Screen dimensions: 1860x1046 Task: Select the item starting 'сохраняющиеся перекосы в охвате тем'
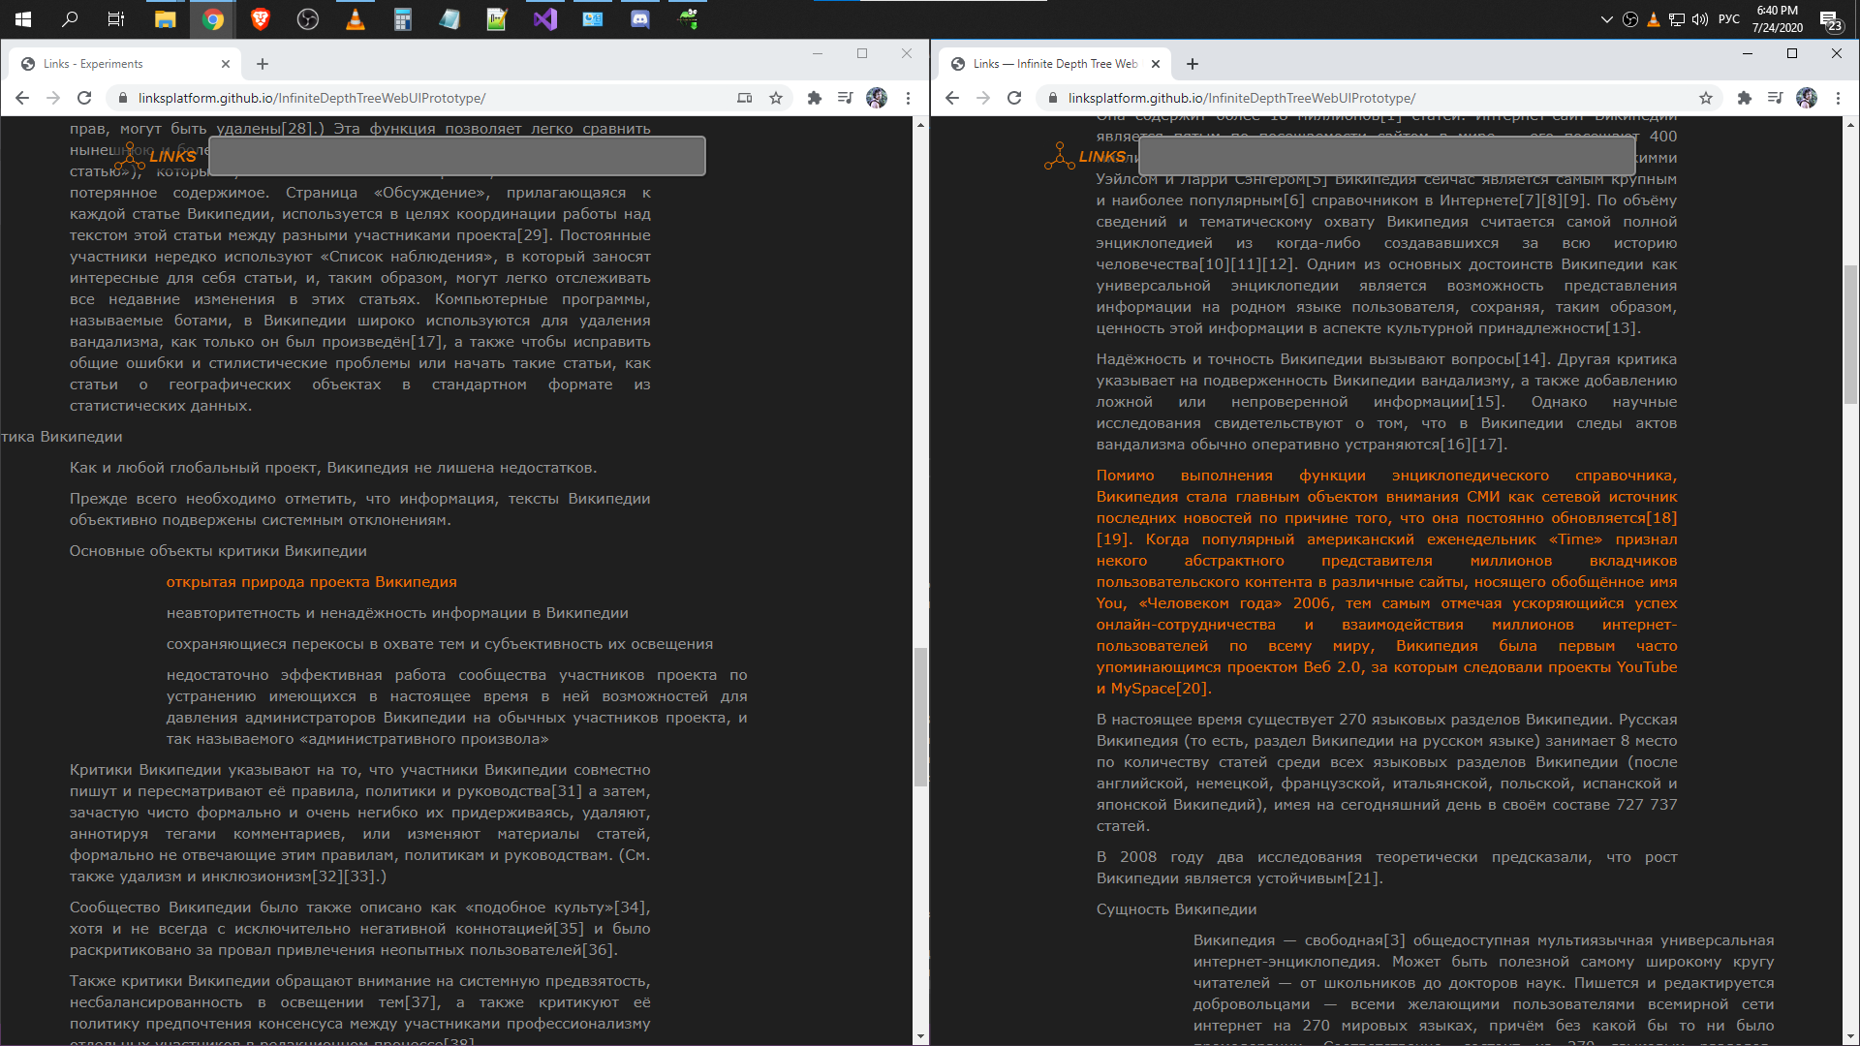(x=439, y=644)
